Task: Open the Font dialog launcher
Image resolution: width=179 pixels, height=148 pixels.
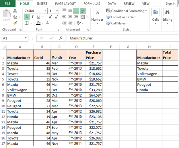Action: pos(58,30)
